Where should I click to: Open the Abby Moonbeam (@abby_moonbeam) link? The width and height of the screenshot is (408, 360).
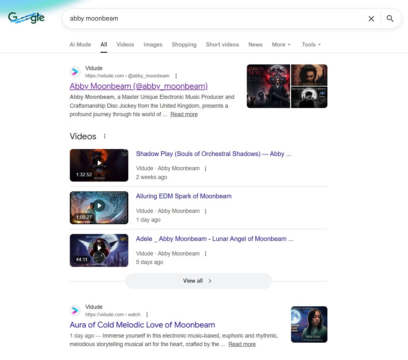[139, 86]
